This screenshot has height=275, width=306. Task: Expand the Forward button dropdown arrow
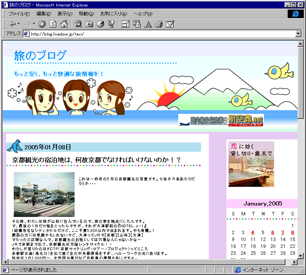[34, 24]
